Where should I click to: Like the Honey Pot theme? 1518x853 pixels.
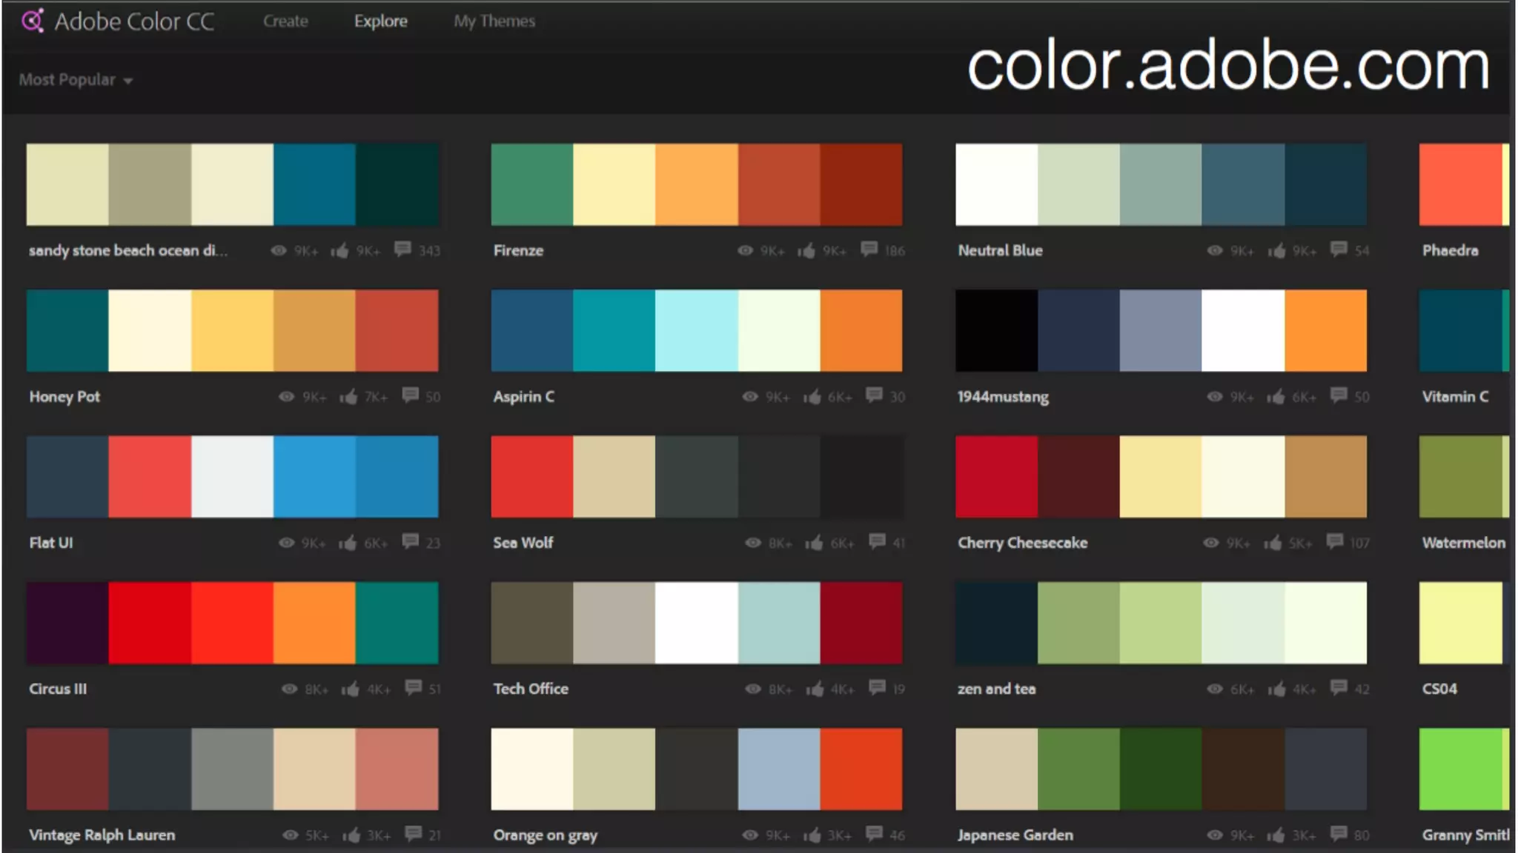348,397
